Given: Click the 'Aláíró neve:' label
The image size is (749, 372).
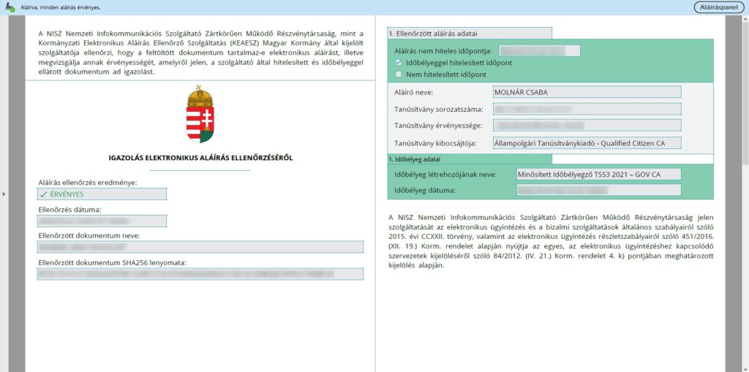Looking at the screenshot, I should click(x=413, y=92).
